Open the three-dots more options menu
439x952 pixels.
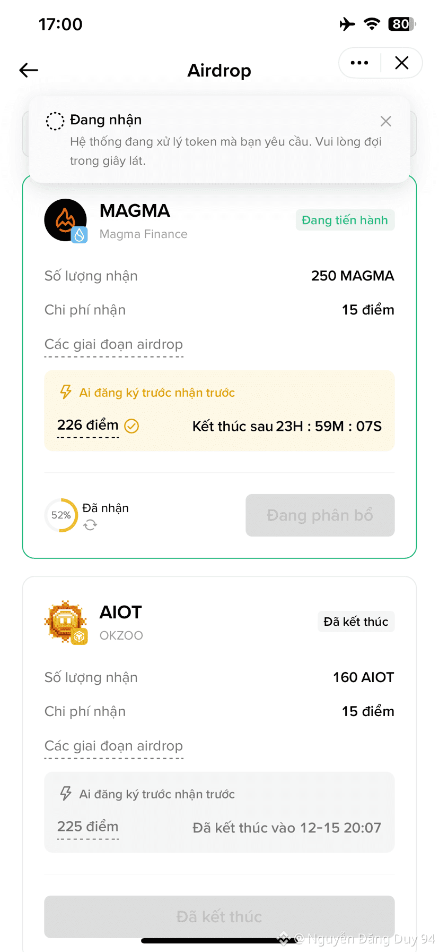point(359,63)
